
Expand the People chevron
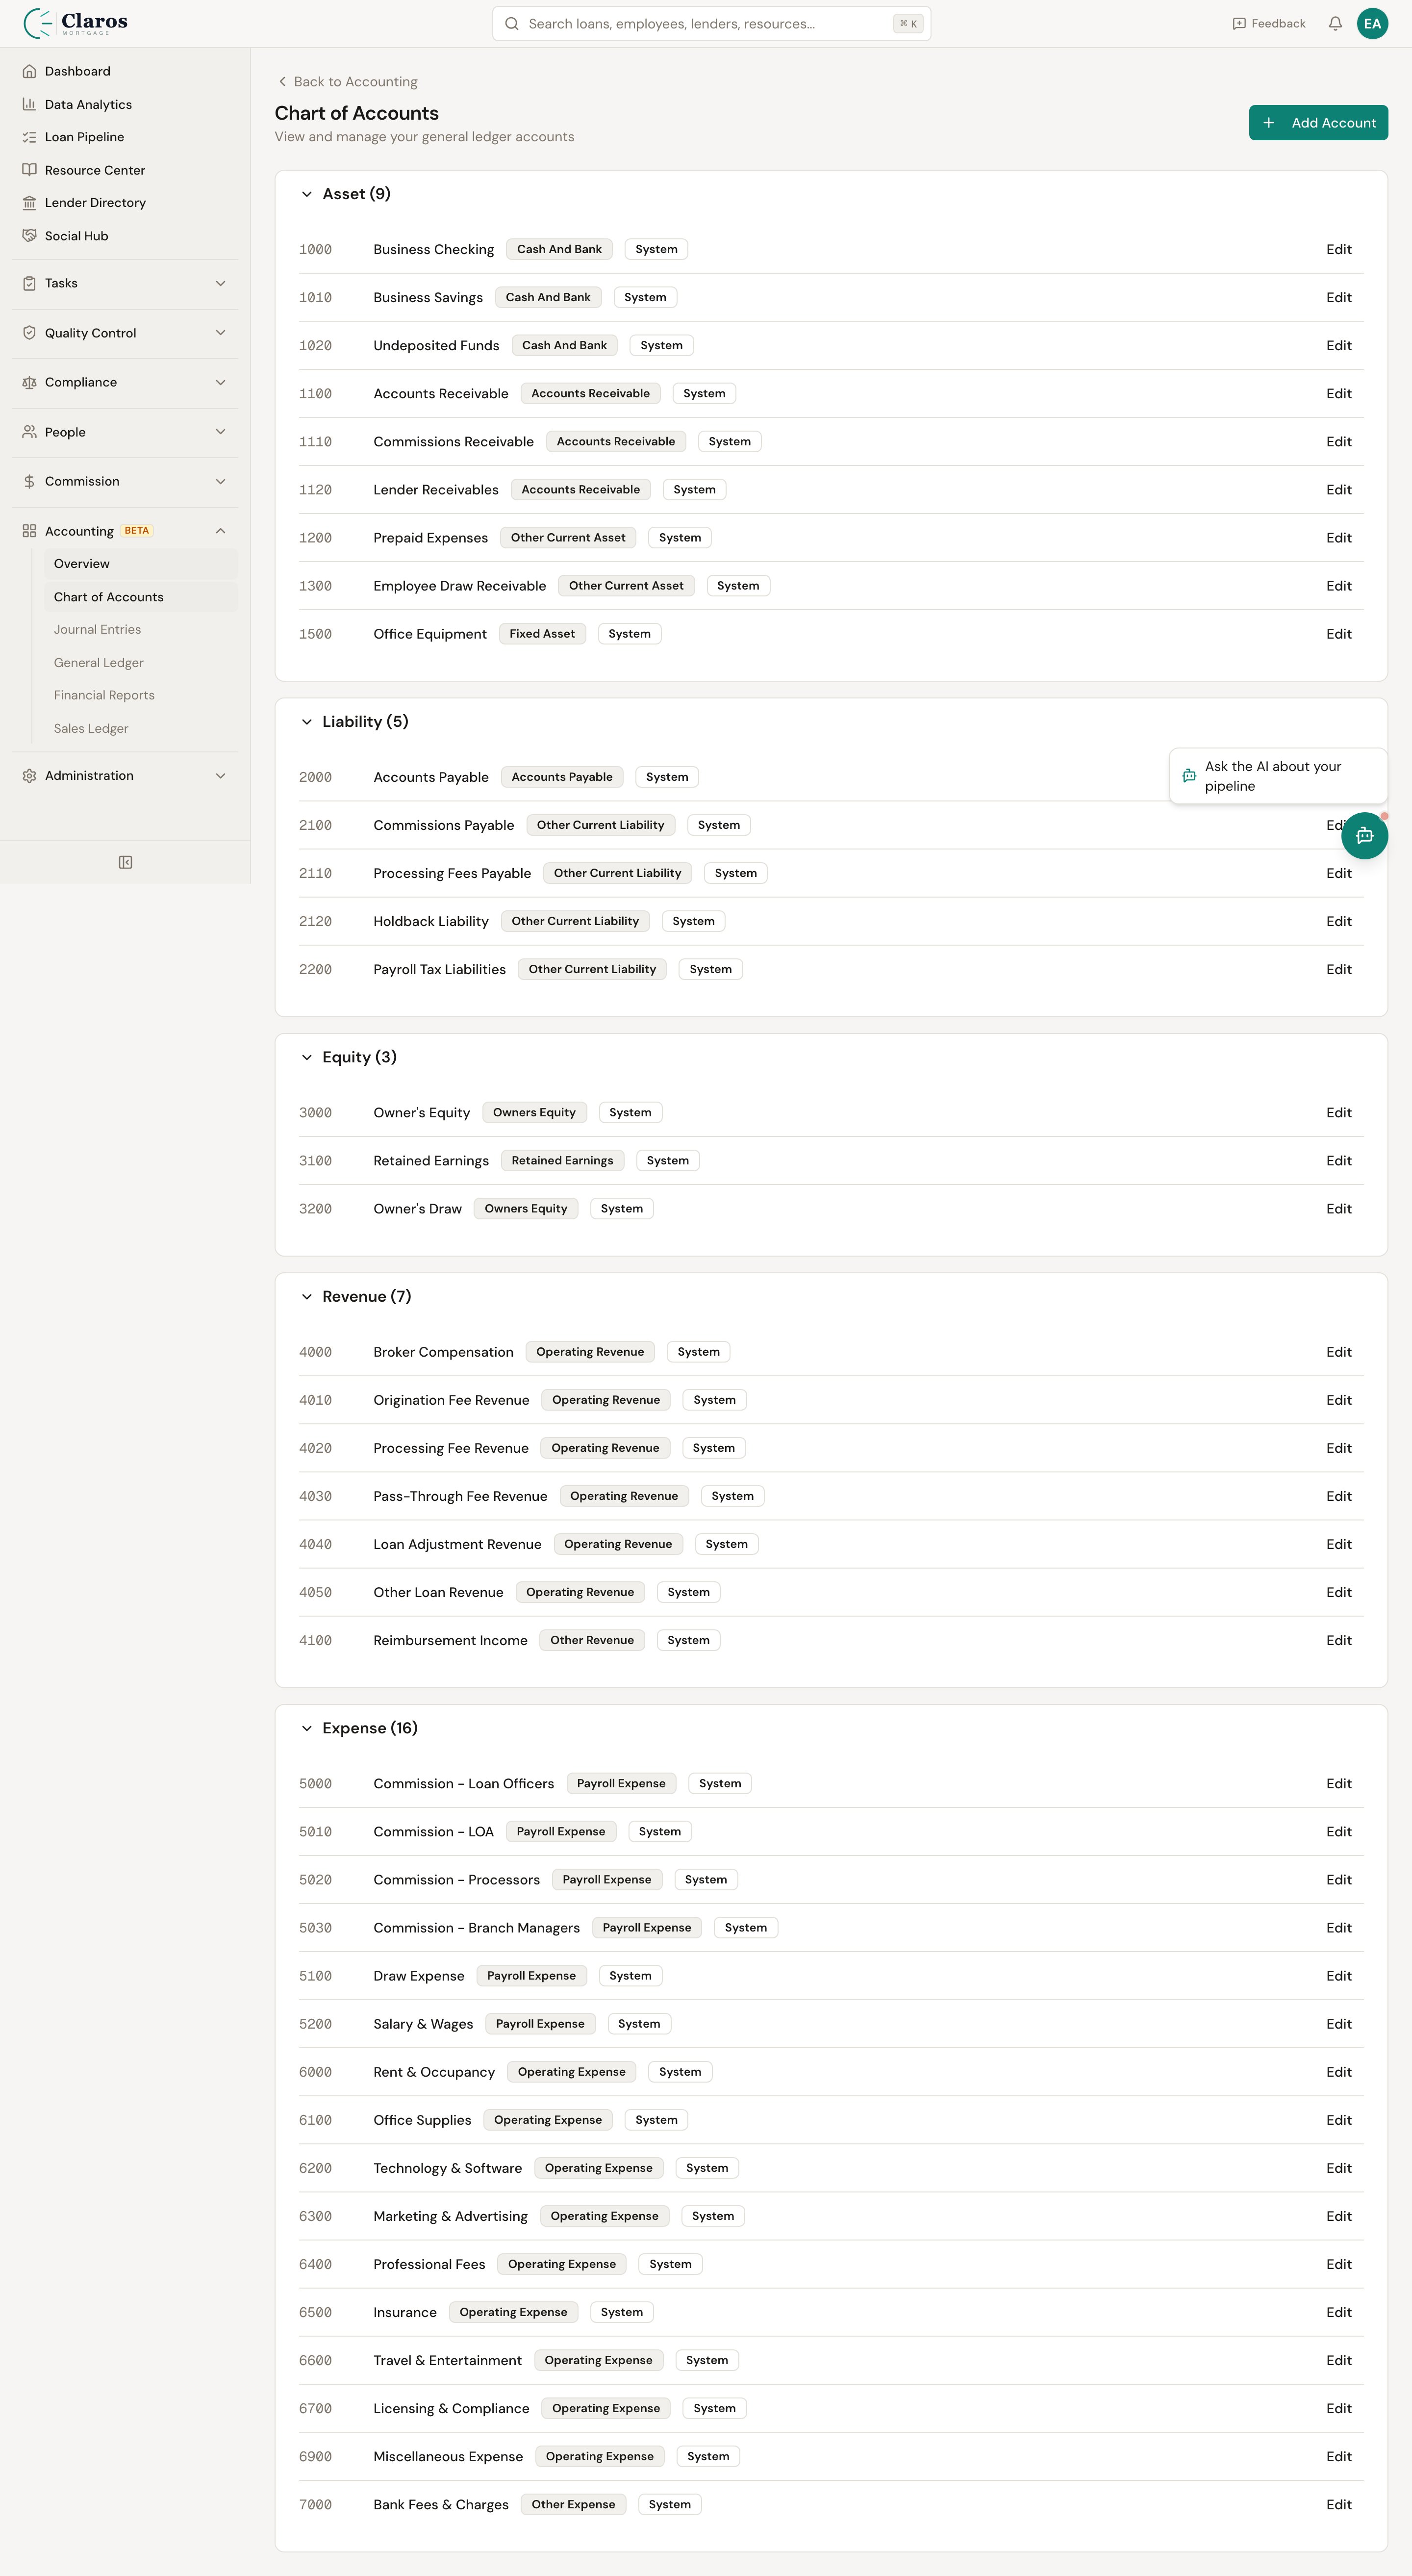point(220,432)
